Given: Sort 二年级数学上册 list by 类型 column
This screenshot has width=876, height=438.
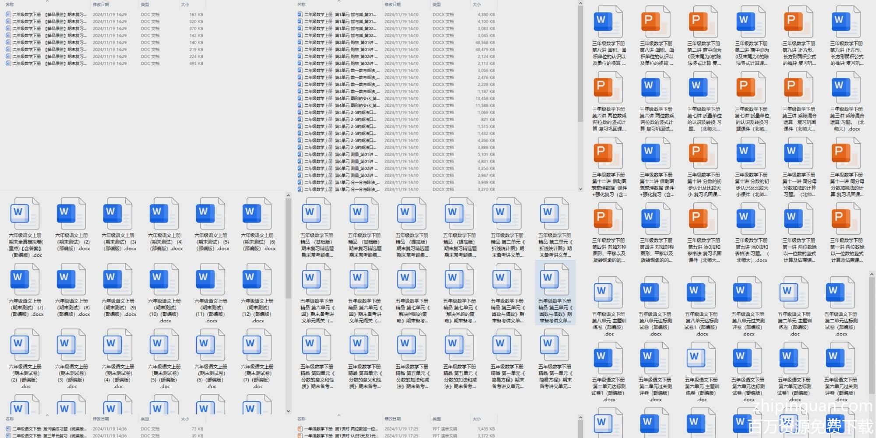Looking at the screenshot, I should tap(437, 4).
